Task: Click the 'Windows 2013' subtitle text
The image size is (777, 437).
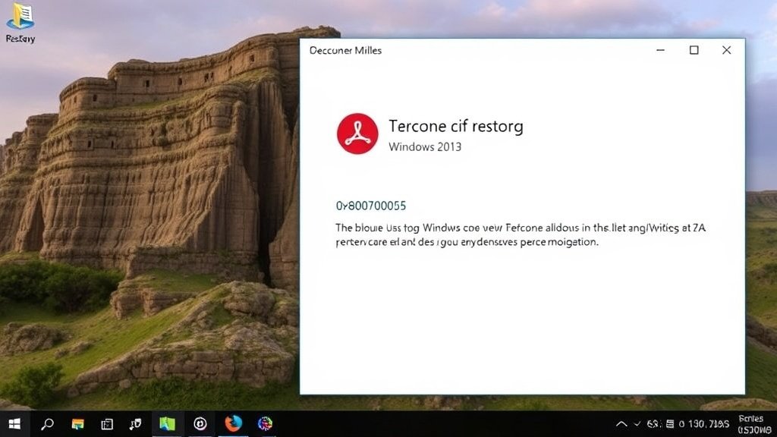Action: pos(425,146)
